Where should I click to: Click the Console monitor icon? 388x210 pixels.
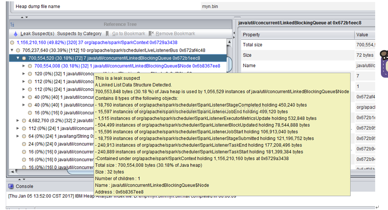pos(11,186)
